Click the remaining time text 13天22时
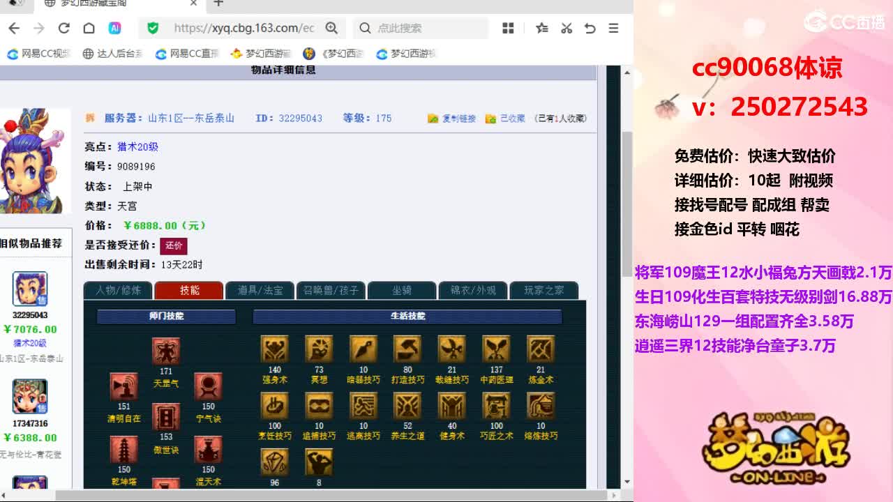 tap(181, 265)
